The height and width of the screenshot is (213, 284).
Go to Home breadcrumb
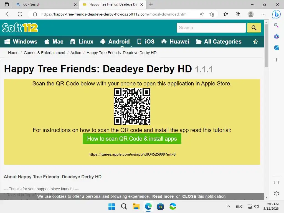pyautogui.click(x=13, y=53)
